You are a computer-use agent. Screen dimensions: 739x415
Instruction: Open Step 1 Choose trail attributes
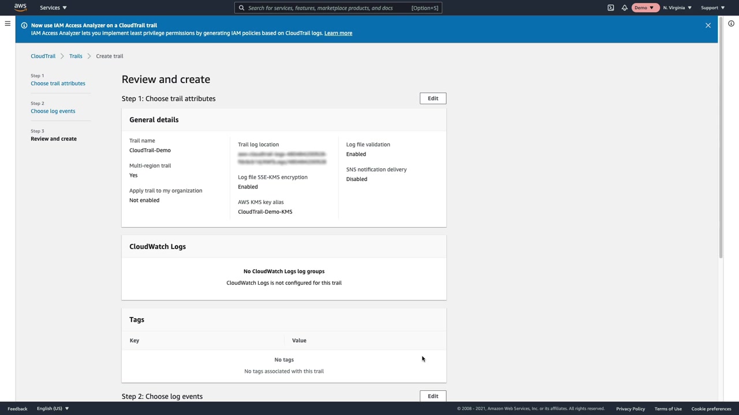(x=58, y=84)
